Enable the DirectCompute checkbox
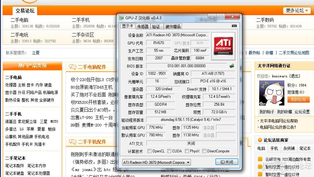This screenshot has width=314, height=177. 204,151
